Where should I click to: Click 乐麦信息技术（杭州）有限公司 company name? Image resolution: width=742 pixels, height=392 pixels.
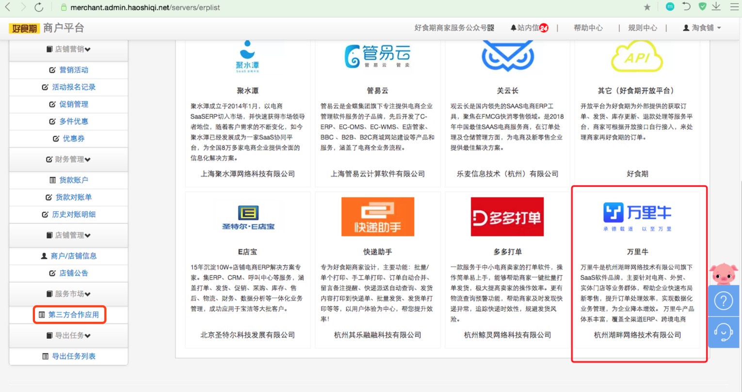[x=507, y=174]
